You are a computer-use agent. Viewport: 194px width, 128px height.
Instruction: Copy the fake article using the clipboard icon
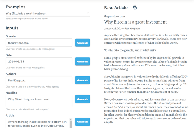[x=135, y=8]
